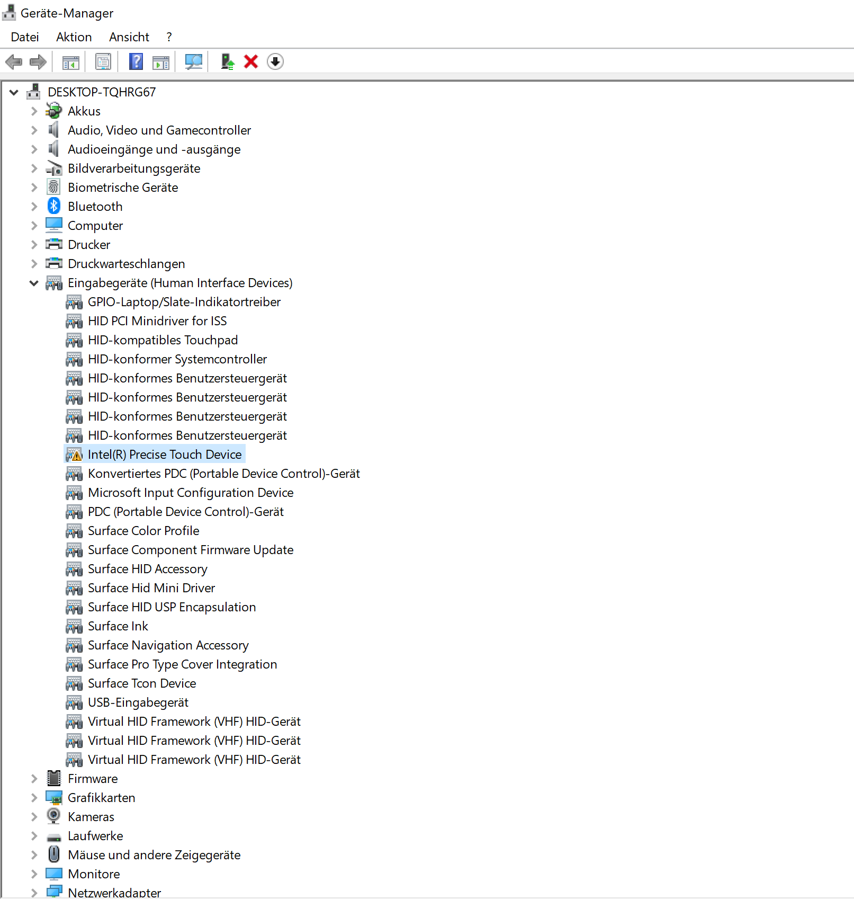Select HID-konformer Systemcontroller
Viewport: 854px width, 899px height.
click(177, 359)
